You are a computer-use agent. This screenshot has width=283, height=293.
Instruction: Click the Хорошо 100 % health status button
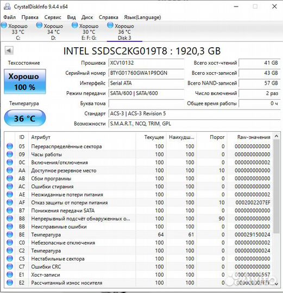point(25,81)
